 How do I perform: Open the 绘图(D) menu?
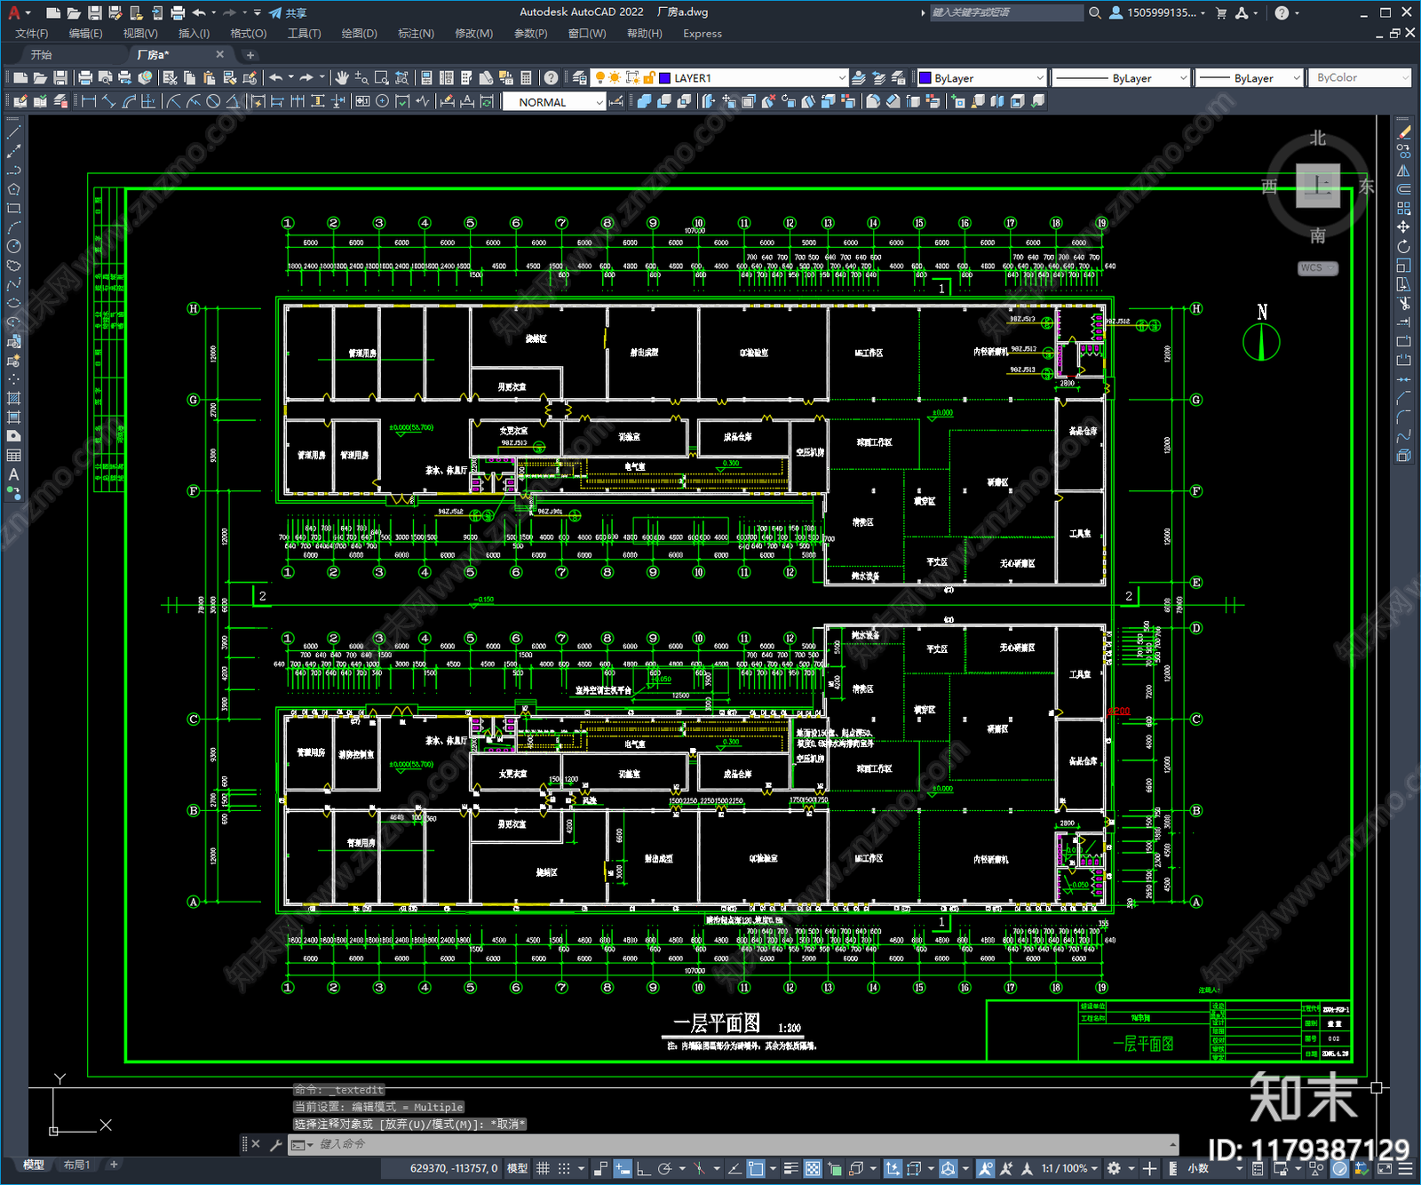click(x=359, y=33)
